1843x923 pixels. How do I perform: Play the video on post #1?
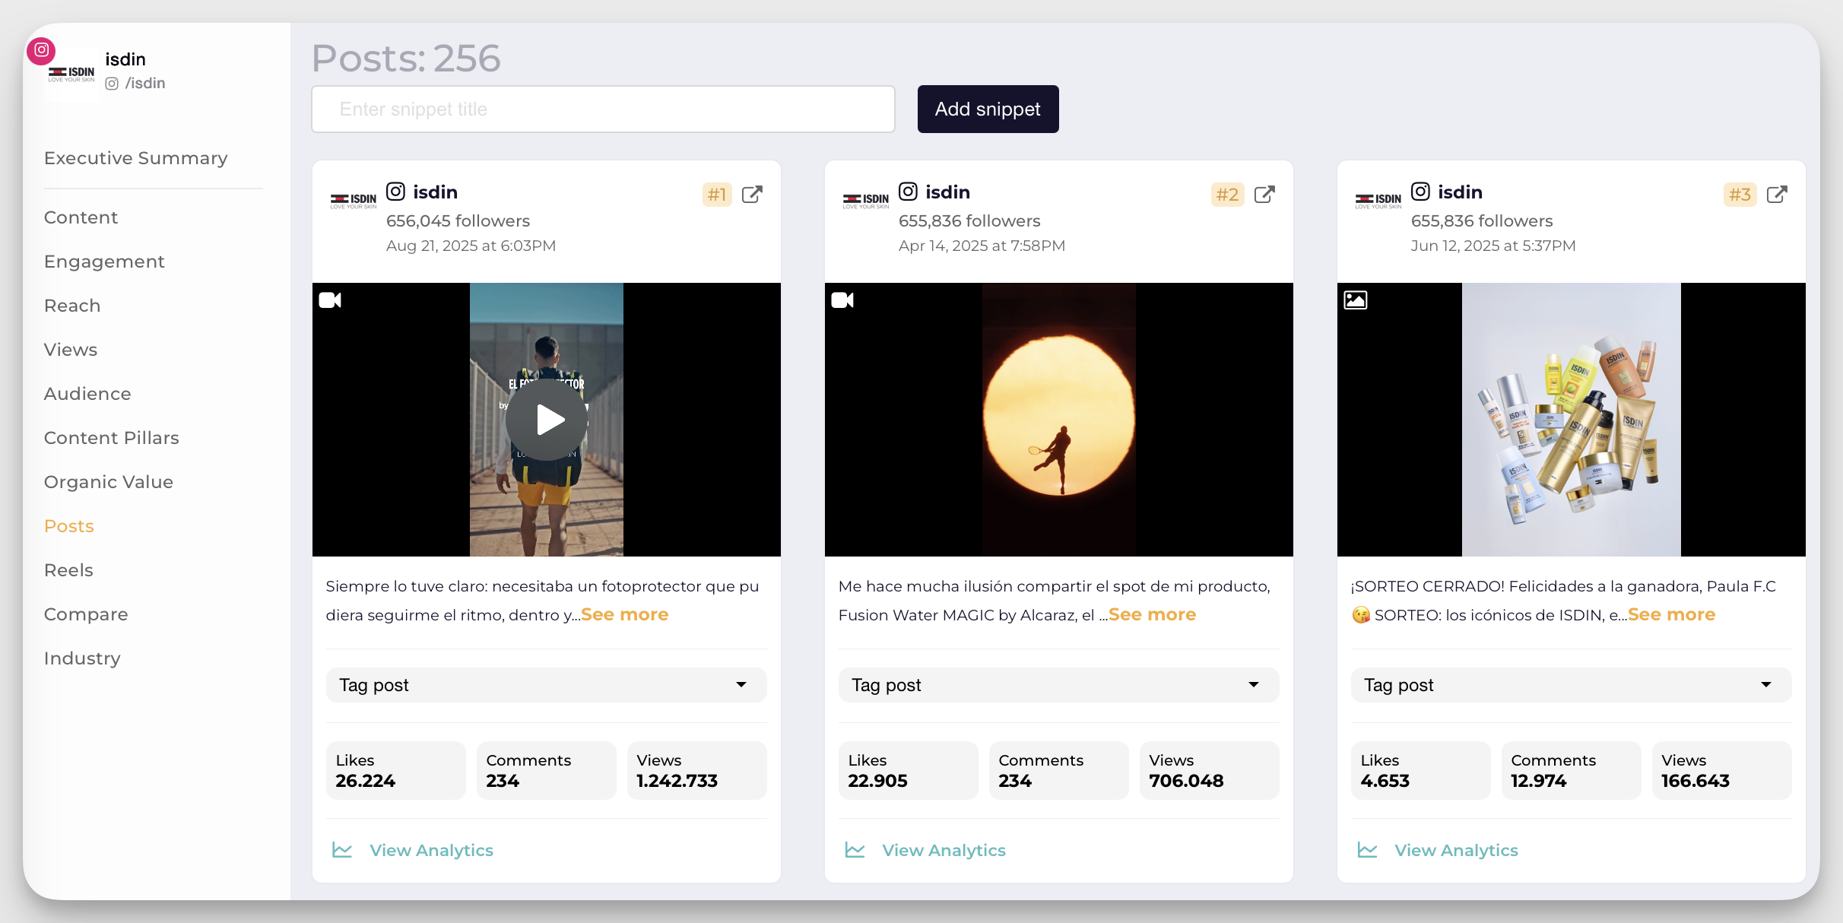click(547, 420)
